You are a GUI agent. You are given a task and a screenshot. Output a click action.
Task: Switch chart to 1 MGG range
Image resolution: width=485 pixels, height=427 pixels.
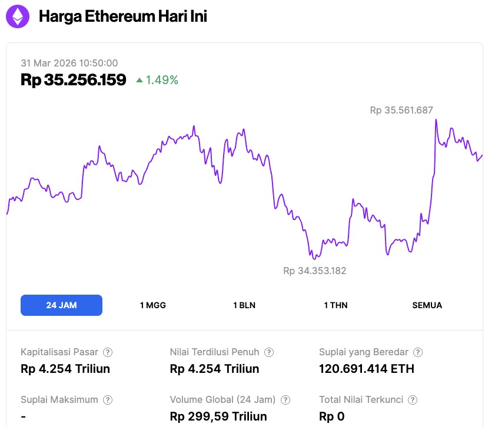(x=153, y=305)
